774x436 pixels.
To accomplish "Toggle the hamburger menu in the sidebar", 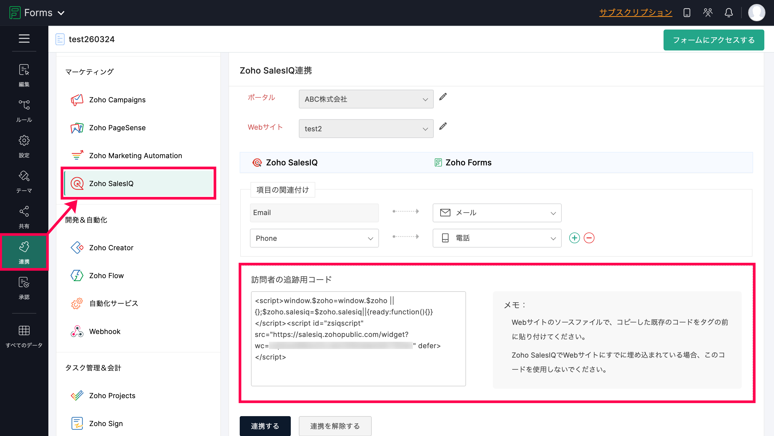I will [24, 38].
